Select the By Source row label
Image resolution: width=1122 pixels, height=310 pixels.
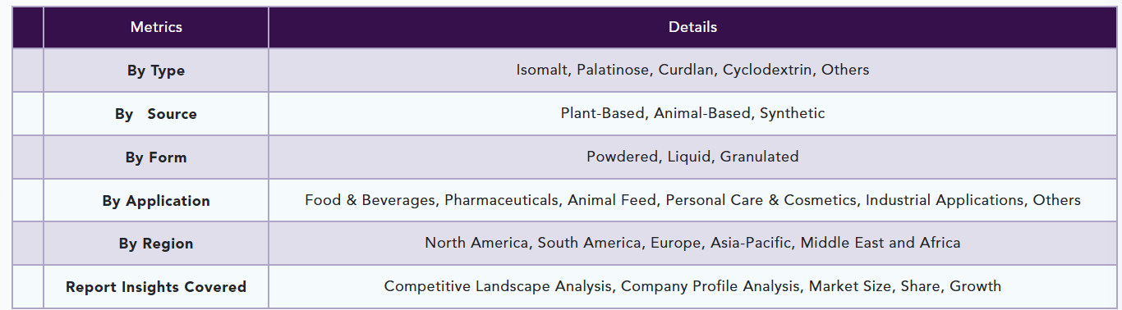(156, 114)
